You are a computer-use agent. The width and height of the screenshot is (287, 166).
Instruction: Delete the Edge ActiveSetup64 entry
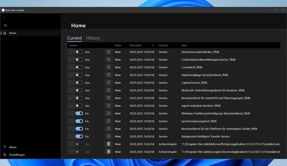pos(108,144)
